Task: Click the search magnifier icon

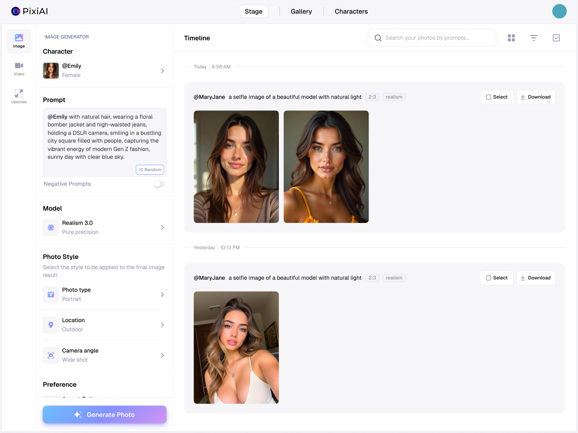Action: click(x=378, y=38)
